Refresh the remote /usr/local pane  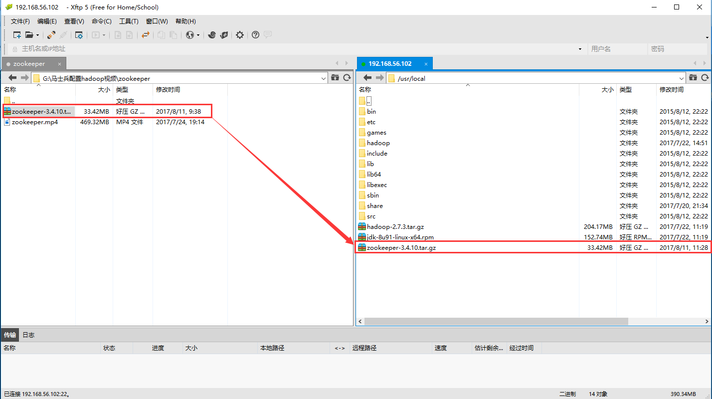[x=705, y=78]
